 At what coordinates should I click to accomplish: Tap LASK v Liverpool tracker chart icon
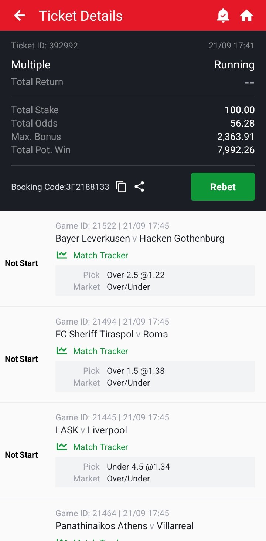point(62,447)
